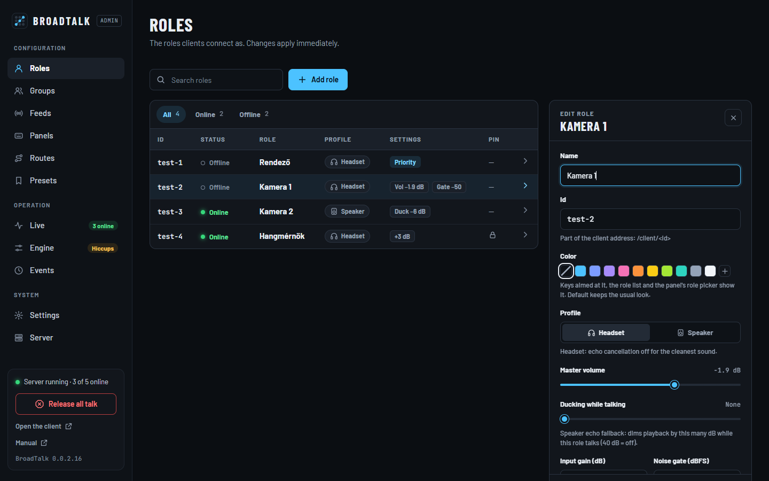
Task: Click the Master volume slider handle
Action: pyautogui.click(x=674, y=385)
